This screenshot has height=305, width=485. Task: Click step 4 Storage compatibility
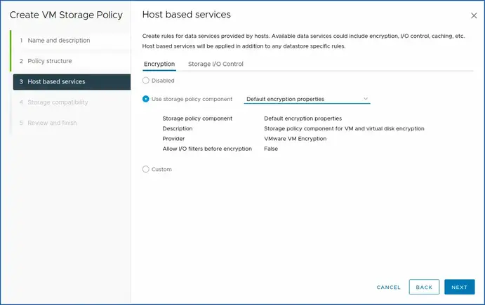(58, 102)
